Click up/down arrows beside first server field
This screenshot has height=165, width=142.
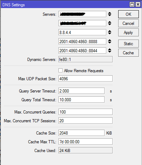(109, 14)
